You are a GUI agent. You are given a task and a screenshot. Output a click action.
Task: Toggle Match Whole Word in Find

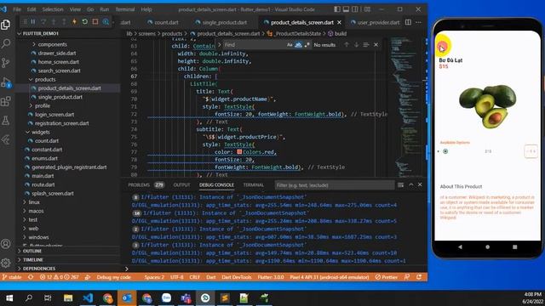tap(298, 45)
